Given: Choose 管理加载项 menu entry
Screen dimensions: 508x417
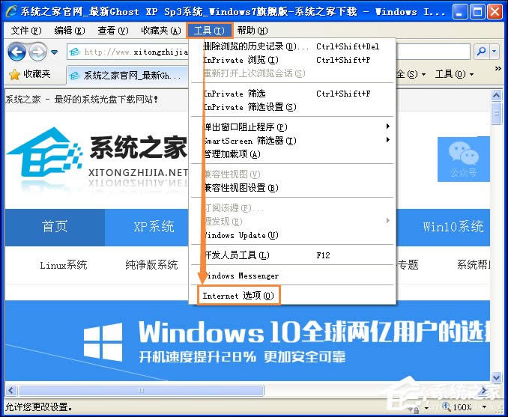Looking at the screenshot, I should [232, 154].
